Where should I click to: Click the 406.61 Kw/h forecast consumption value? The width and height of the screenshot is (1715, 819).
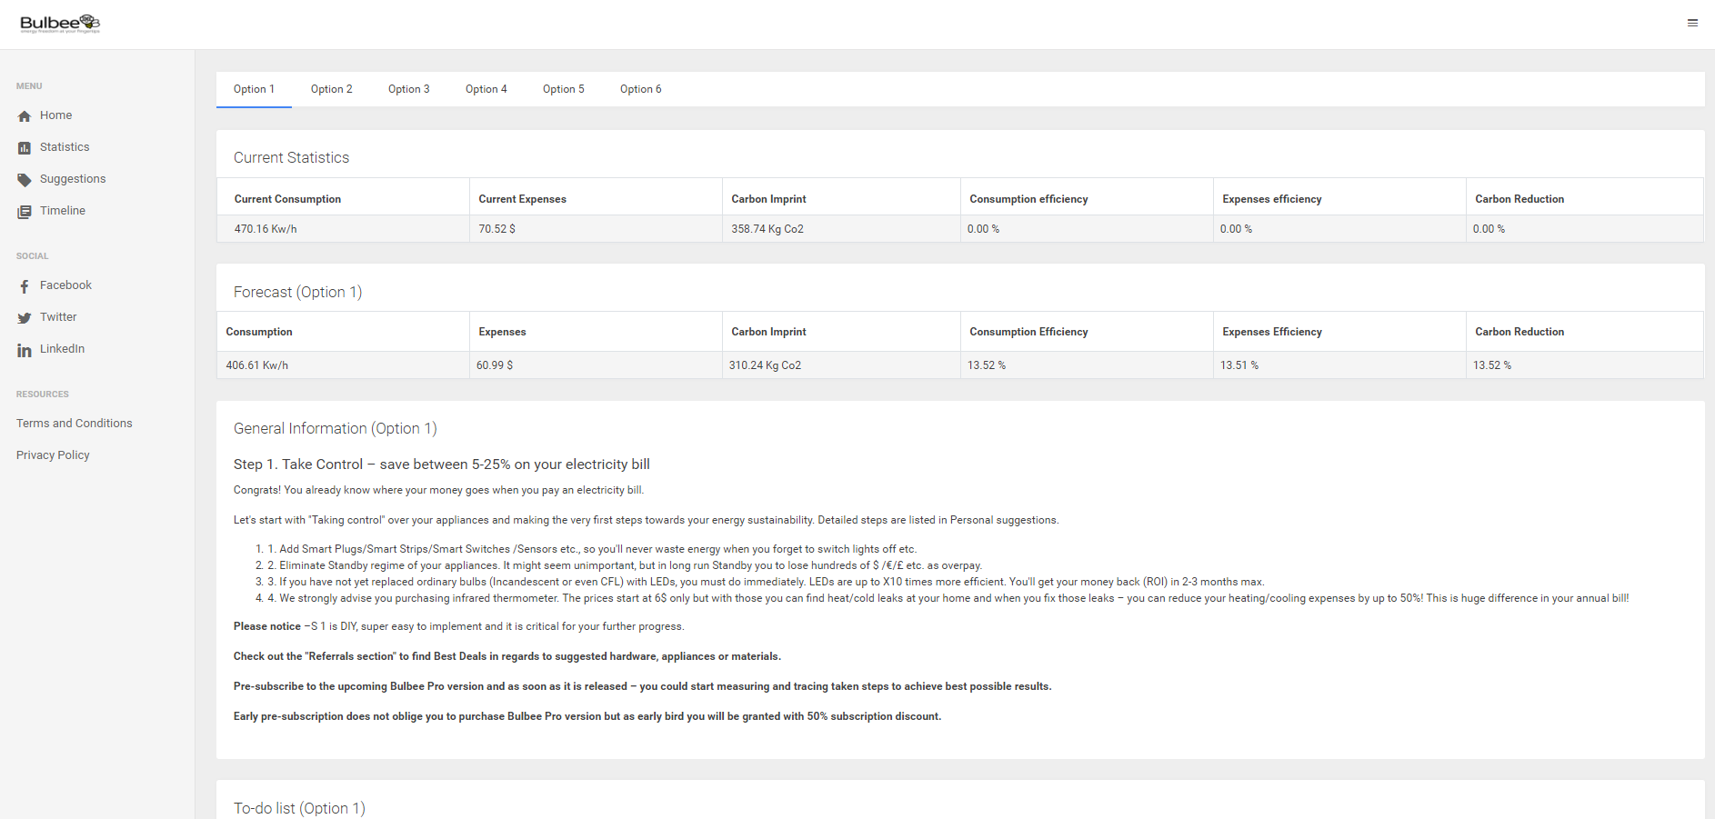point(257,365)
